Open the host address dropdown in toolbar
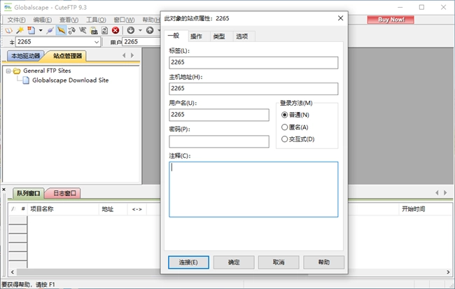Screen dimensions: 455x289 click(x=95, y=42)
